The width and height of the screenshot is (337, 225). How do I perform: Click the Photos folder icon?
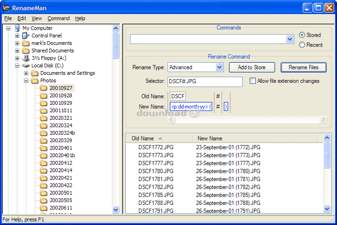(35, 80)
